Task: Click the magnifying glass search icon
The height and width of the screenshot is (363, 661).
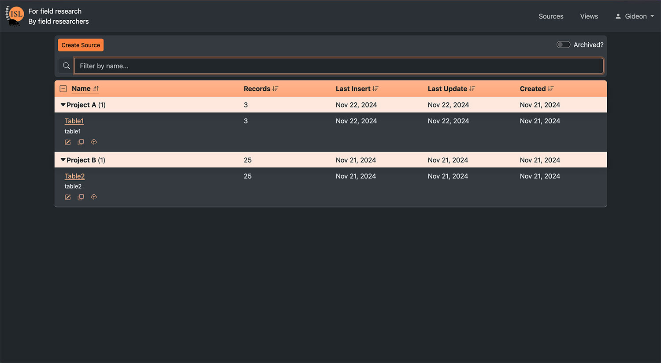Action: coord(66,66)
